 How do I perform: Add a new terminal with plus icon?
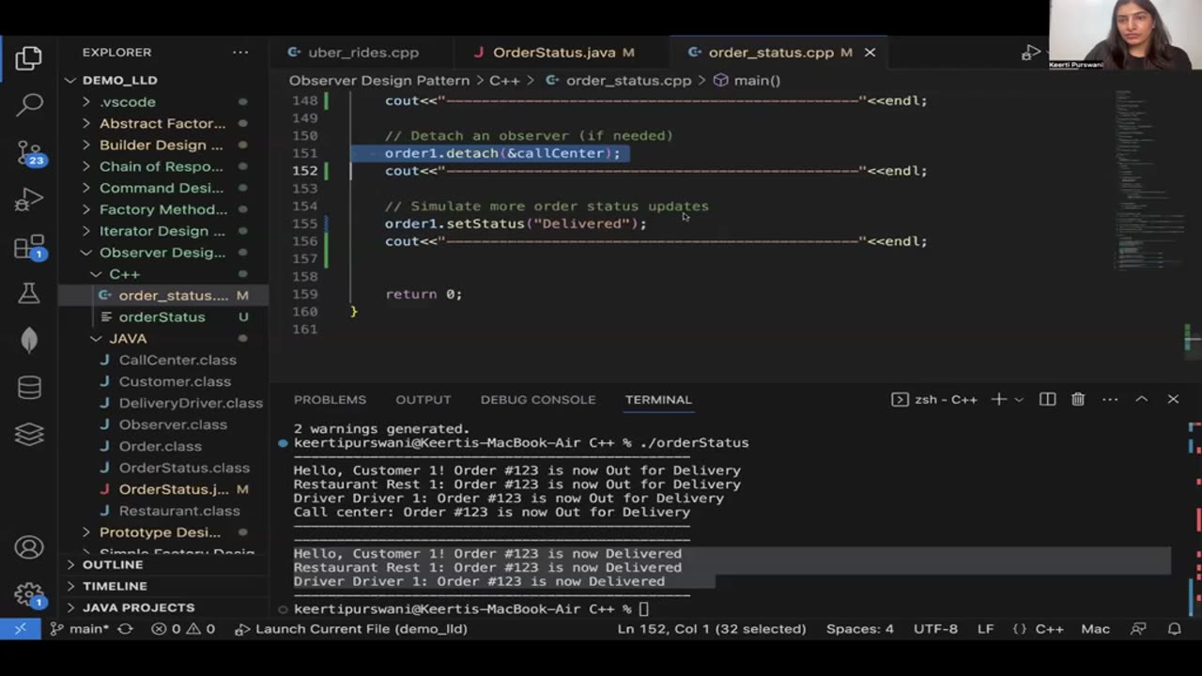point(998,399)
